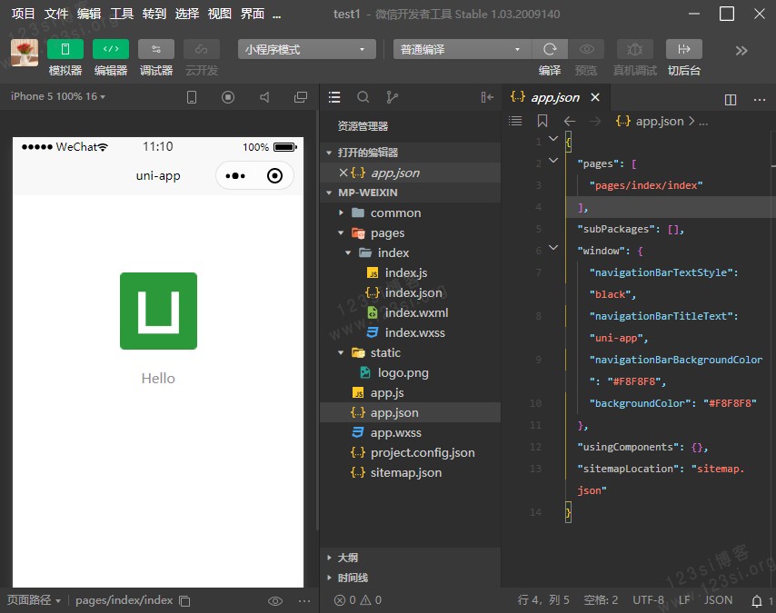Screen dimensions: 776x613
Task: Open the index.js file
Action: coord(410,272)
